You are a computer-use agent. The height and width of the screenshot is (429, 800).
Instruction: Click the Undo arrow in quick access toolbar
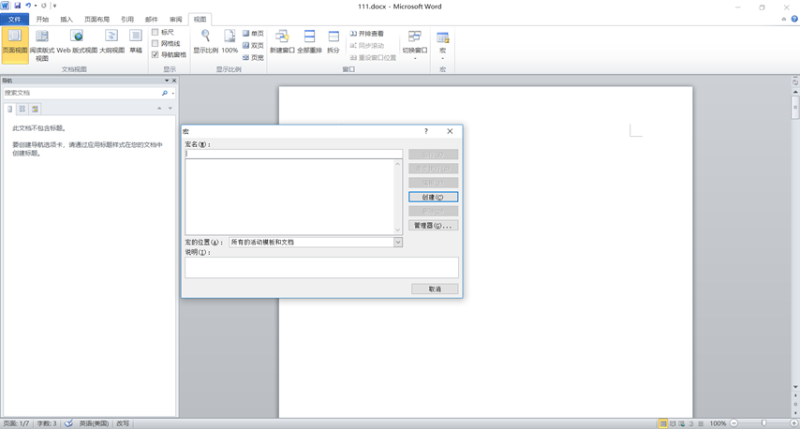click(28, 6)
